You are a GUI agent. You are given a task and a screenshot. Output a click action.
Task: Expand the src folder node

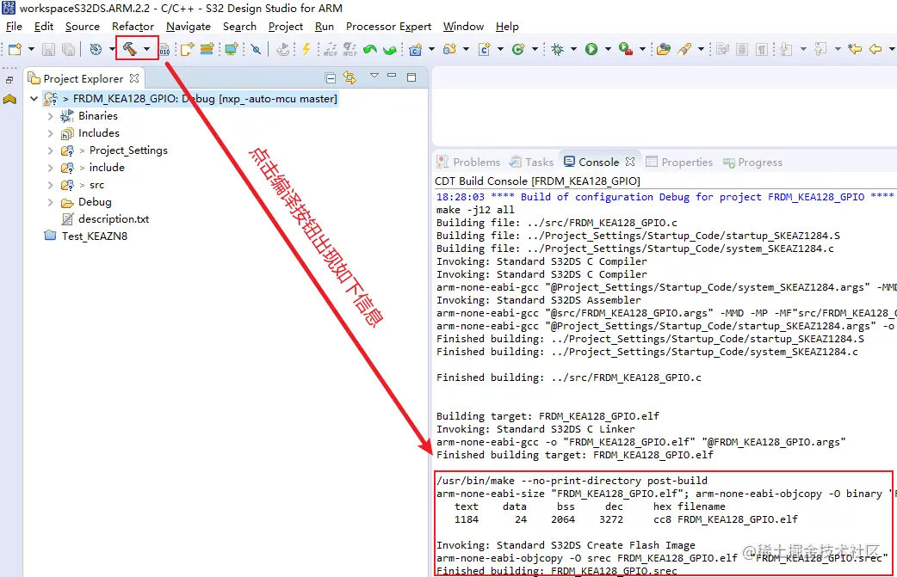50,185
